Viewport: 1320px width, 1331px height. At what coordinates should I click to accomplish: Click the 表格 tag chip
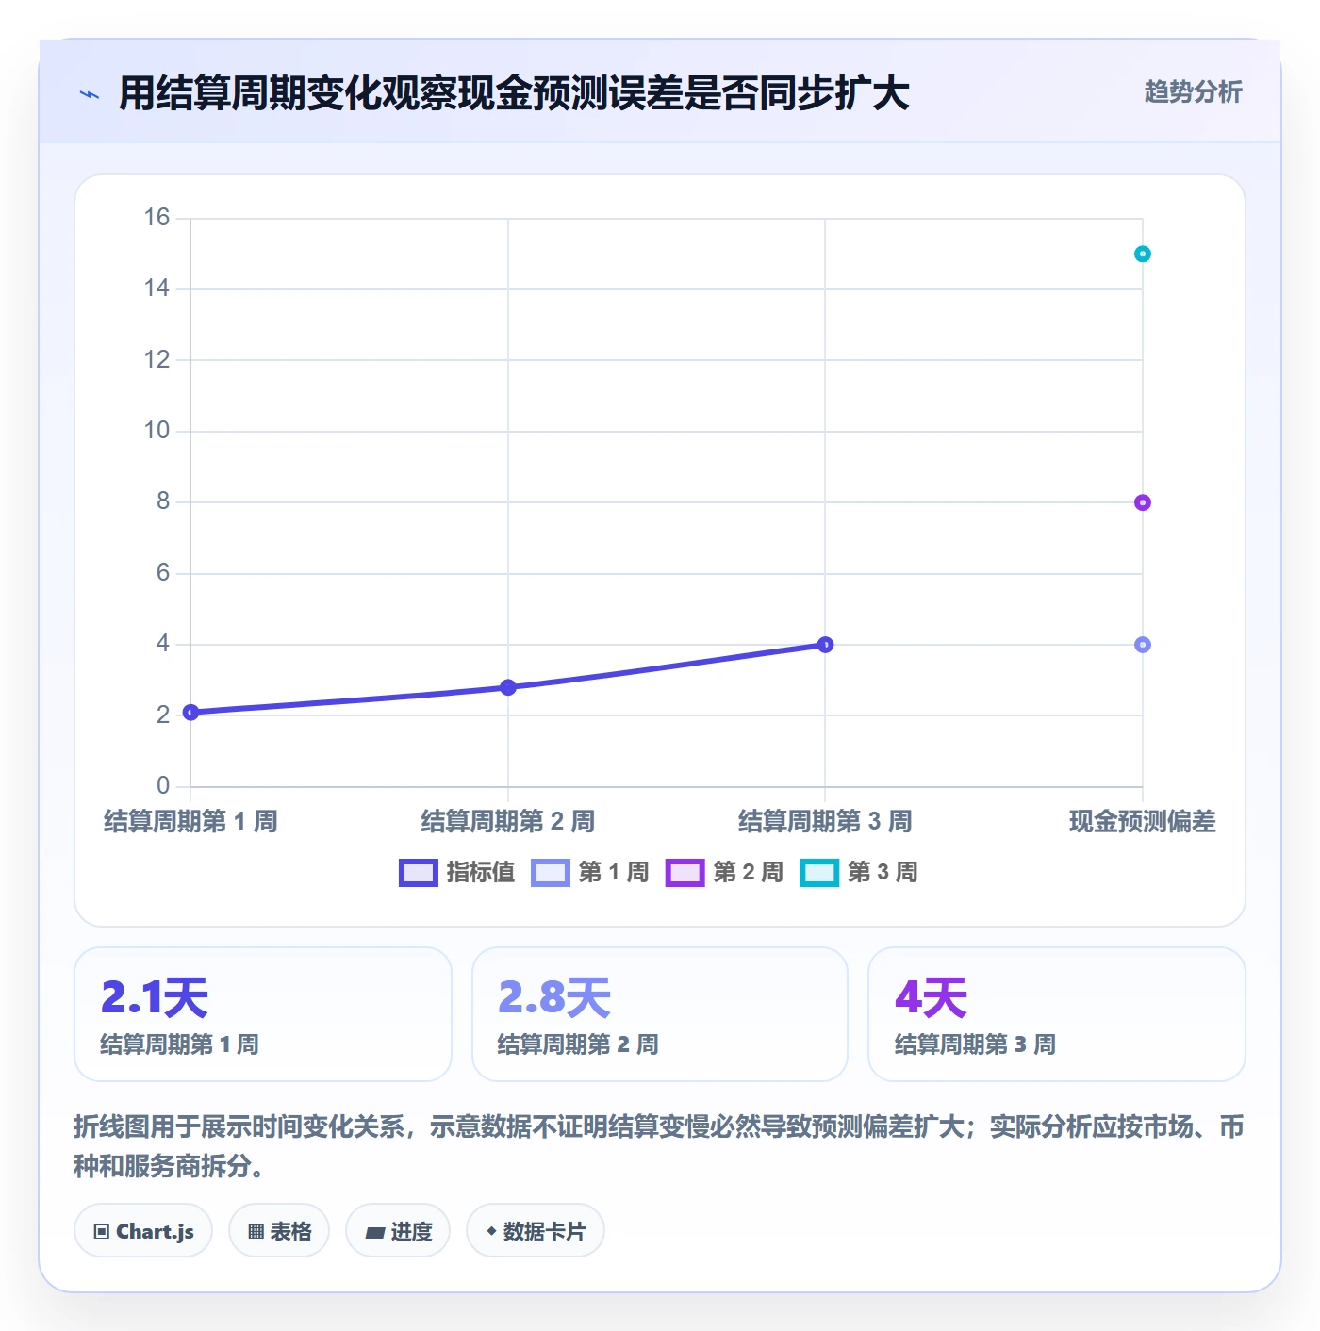point(279,1231)
